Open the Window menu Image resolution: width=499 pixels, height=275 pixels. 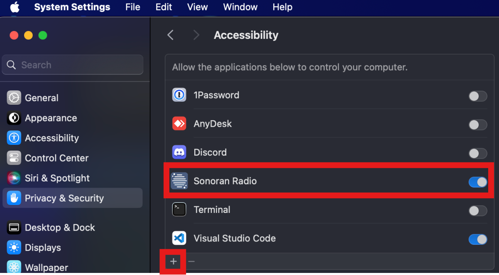coord(240,7)
